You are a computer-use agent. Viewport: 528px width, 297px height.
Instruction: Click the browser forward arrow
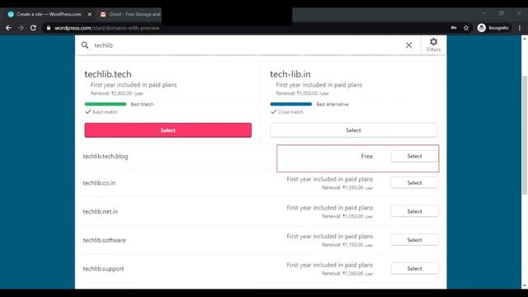(21, 28)
